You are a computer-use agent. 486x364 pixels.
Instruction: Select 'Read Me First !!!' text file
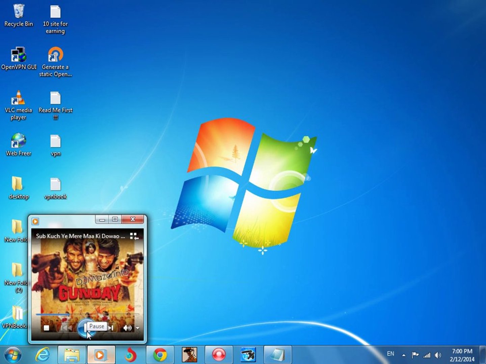pos(55,105)
